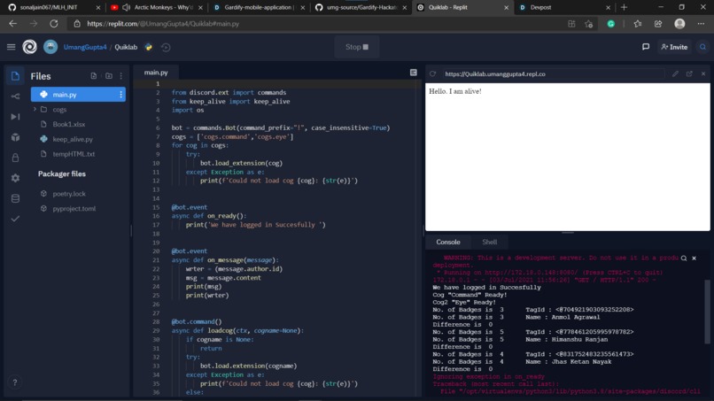714x401 pixels.
Task: Click the console vertical scrollbar
Action: click(707, 312)
